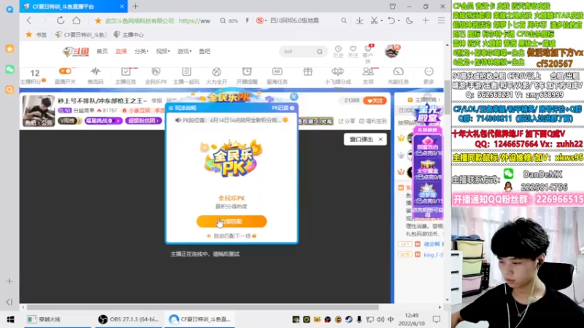The height and width of the screenshot is (328, 584).
Task: Open the 主播中心 bookmark
Action: pyautogui.click(x=128, y=34)
